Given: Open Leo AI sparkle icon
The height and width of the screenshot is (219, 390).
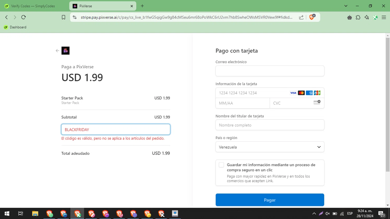Looking at the screenshot, I should pyautogui.click(x=367, y=17).
